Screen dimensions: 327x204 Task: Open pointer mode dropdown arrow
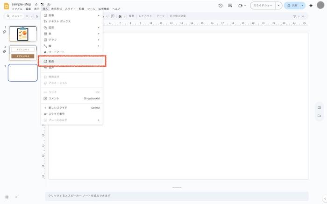click(299, 16)
